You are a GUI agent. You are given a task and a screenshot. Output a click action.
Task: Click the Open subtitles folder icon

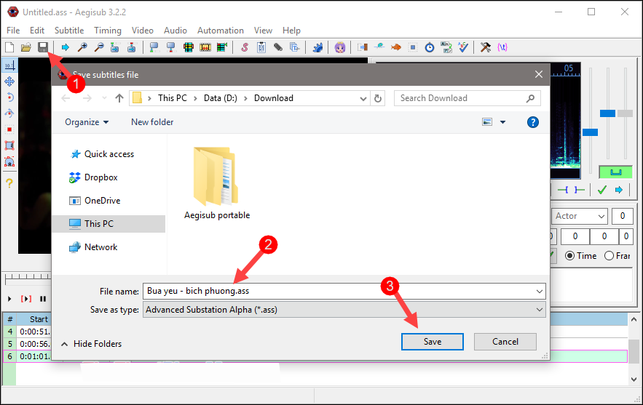25,47
